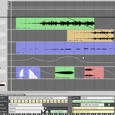Select the large blue MIDI clip
The height and width of the screenshot is (115, 115).
65,48
